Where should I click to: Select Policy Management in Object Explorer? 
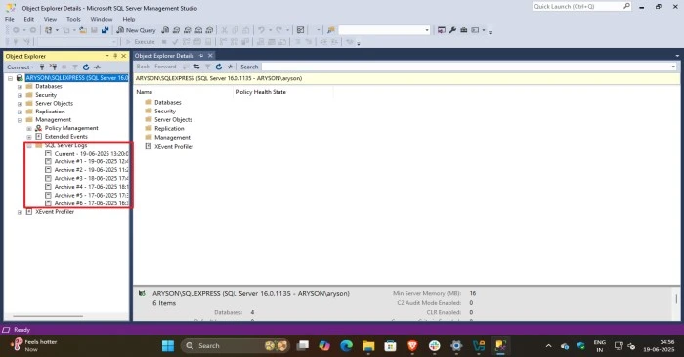71,128
